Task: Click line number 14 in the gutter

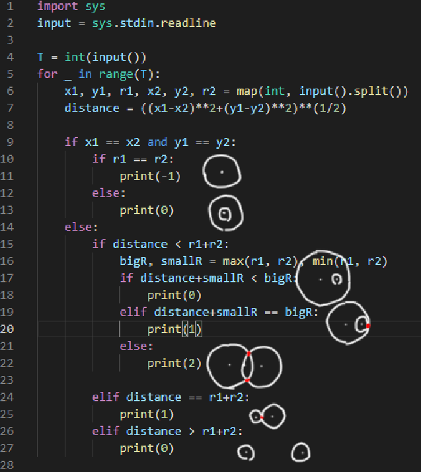Action: [x=7, y=227]
